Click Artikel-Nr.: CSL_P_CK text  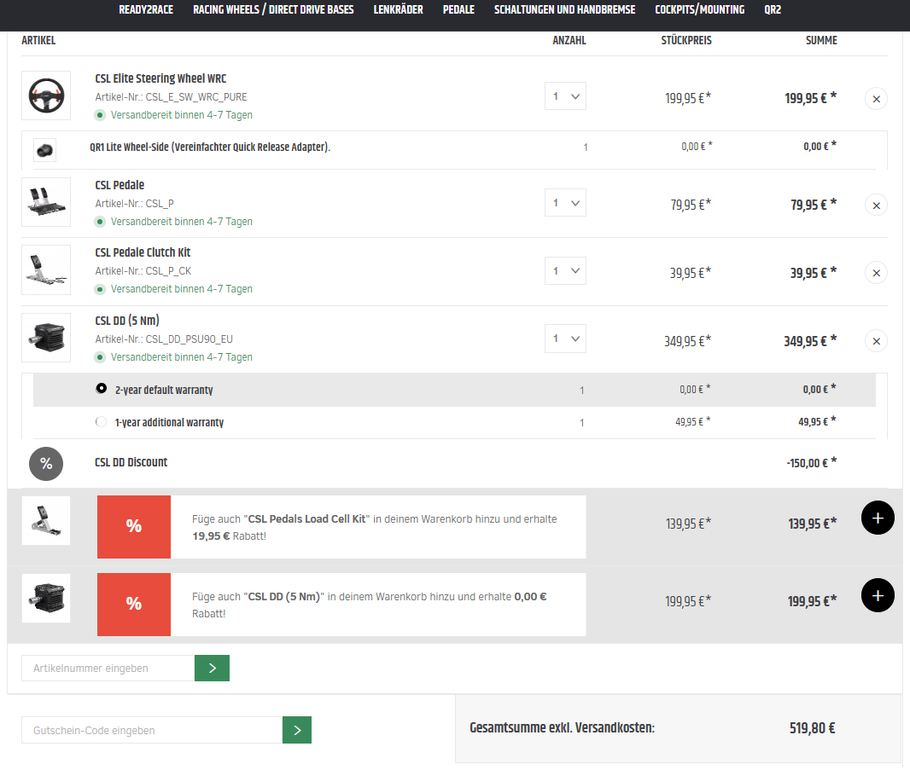[143, 271]
